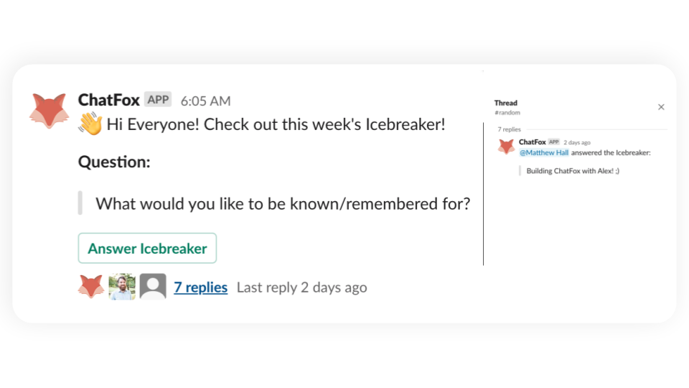The image size is (689, 388).
Task: Click the @Matthew Hall mention
Action: pos(543,152)
